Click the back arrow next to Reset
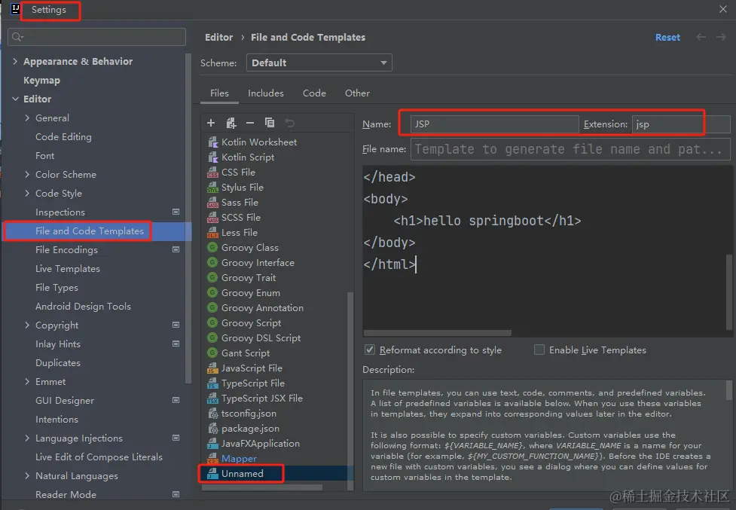 tap(701, 37)
